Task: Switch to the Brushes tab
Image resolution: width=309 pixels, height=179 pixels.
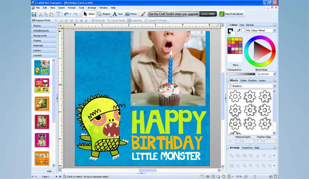Action: coord(252,81)
